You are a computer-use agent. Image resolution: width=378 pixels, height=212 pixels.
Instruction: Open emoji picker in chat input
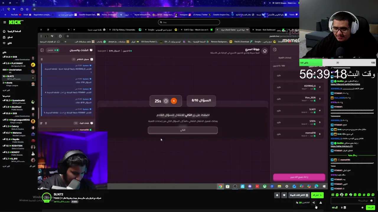(372, 201)
